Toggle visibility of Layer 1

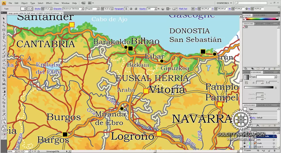tap(244, 147)
